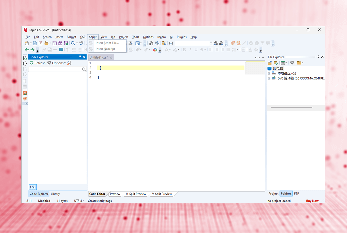
Task: Switch to the V-Split Preview tab
Action: click(162, 194)
